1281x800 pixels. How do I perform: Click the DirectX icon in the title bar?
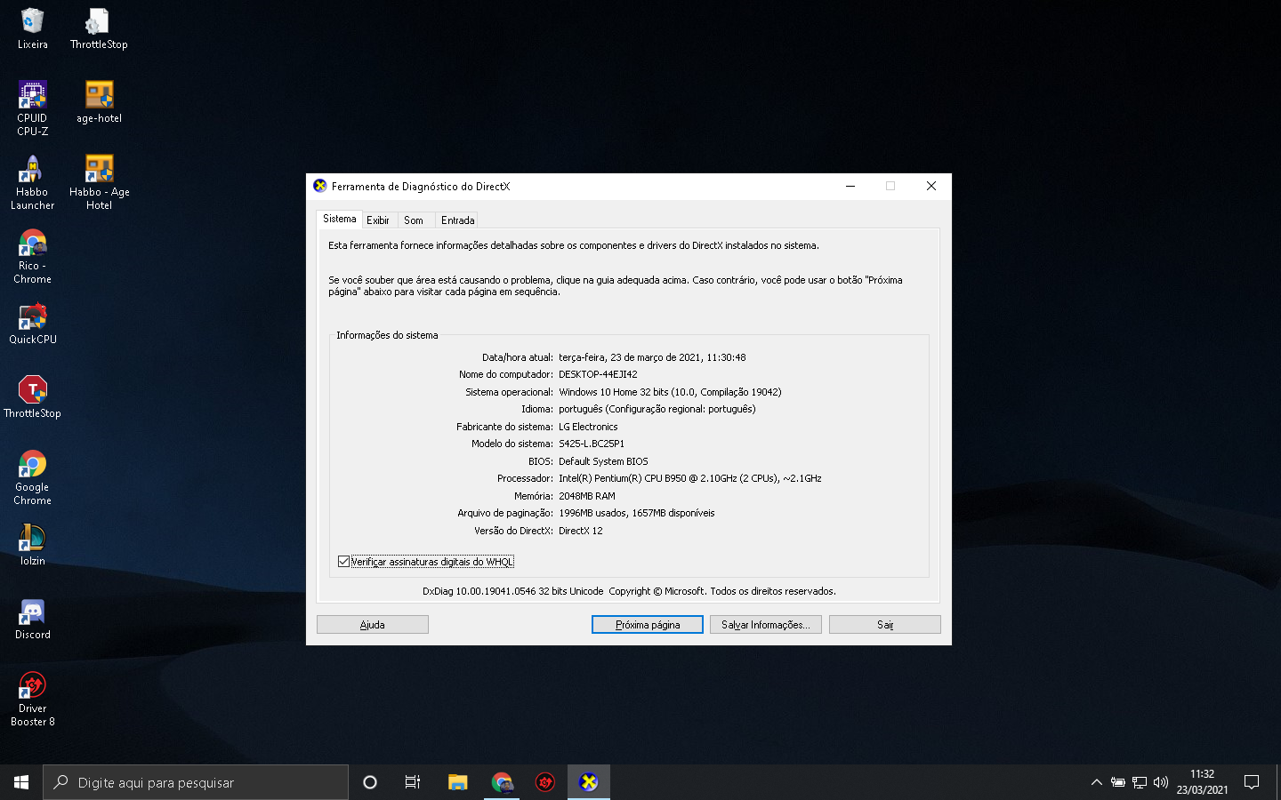tap(320, 186)
